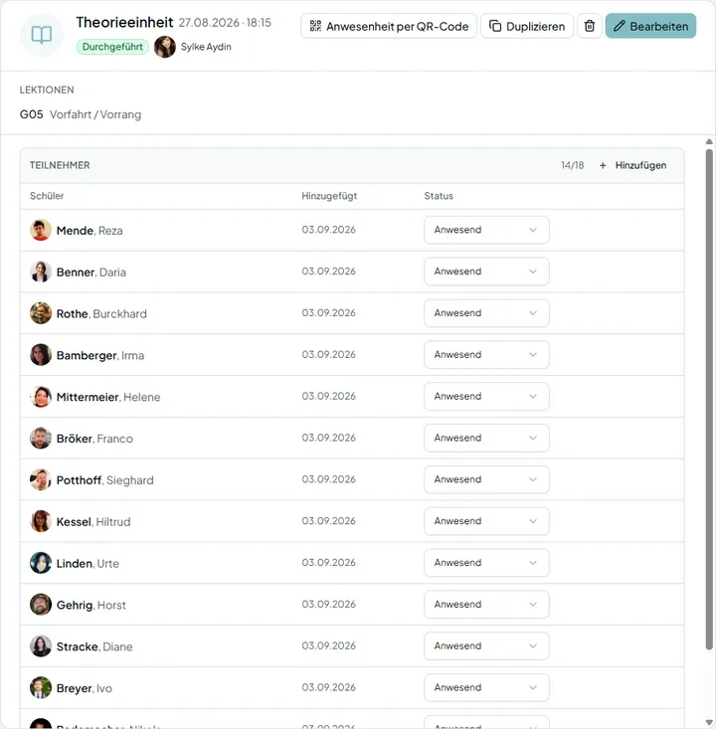Click the scroll down arrow in scrollbar
This screenshot has height=729, width=716.
709,722
